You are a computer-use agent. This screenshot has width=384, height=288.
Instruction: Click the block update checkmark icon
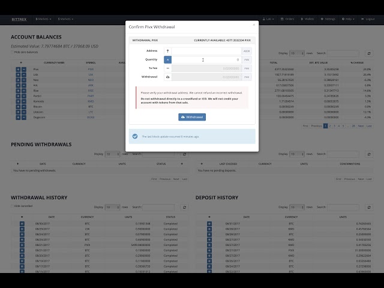pyautogui.click(x=135, y=136)
